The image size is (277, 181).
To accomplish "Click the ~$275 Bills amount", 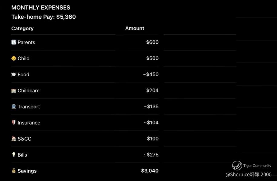I will click(x=151, y=154).
